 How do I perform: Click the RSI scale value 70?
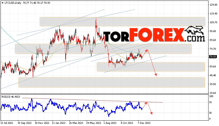(x=210, y=102)
